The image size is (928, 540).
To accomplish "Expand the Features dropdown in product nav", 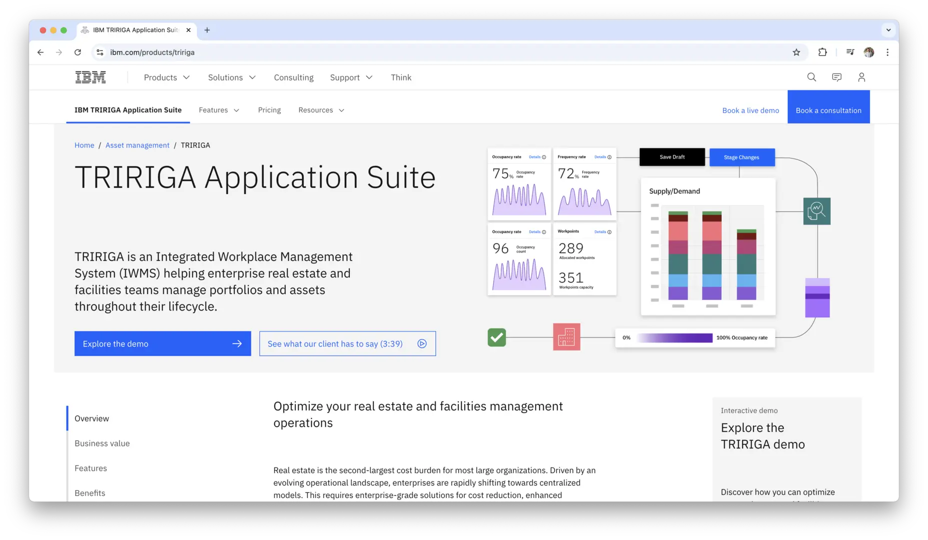I will tap(219, 110).
